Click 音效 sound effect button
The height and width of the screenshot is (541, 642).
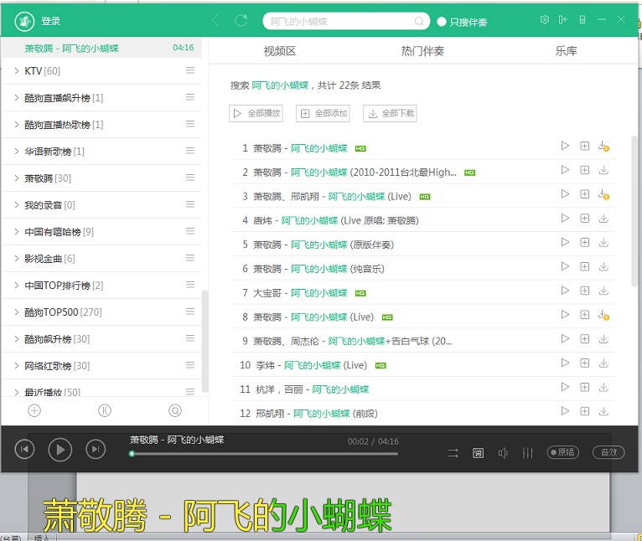(x=608, y=452)
